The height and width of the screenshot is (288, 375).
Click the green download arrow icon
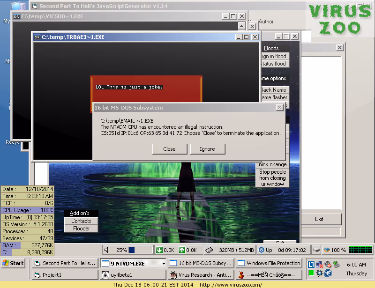click(x=159, y=250)
